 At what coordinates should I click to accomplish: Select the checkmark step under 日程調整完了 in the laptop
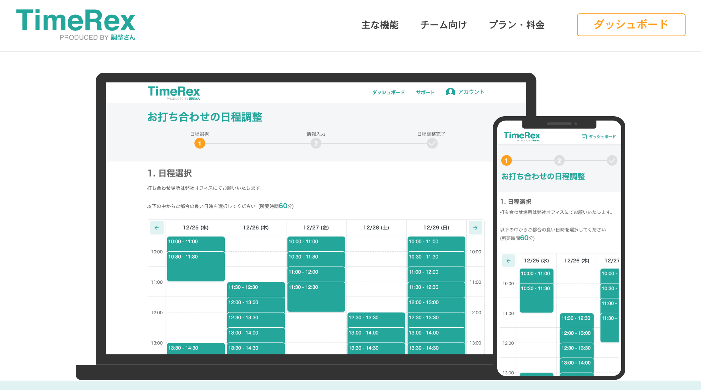432,143
